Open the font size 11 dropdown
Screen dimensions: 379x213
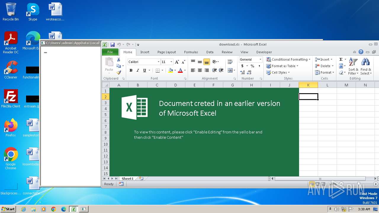171,62
